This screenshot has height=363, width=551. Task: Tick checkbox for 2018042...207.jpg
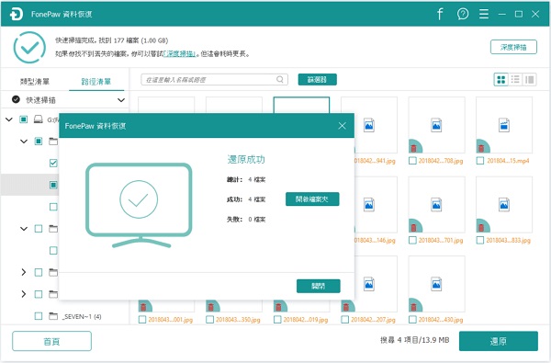(345, 320)
